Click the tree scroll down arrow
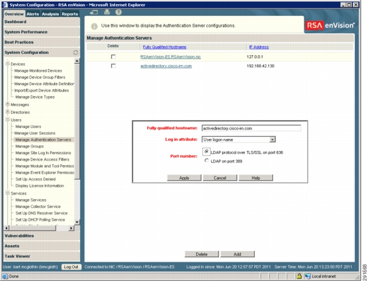369x286 pixels. [x=77, y=222]
